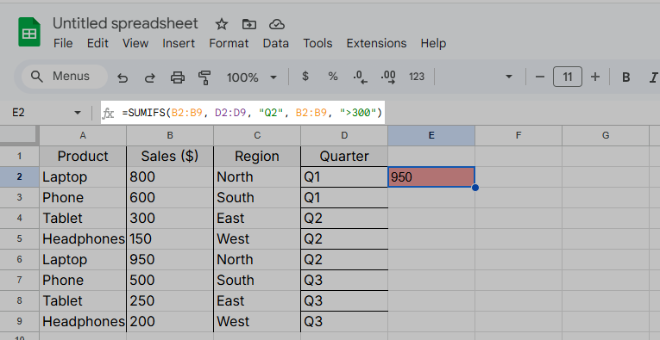660x340 pixels.
Task: Select cell E2 highlighted in red
Action: click(x=431, y=176)
